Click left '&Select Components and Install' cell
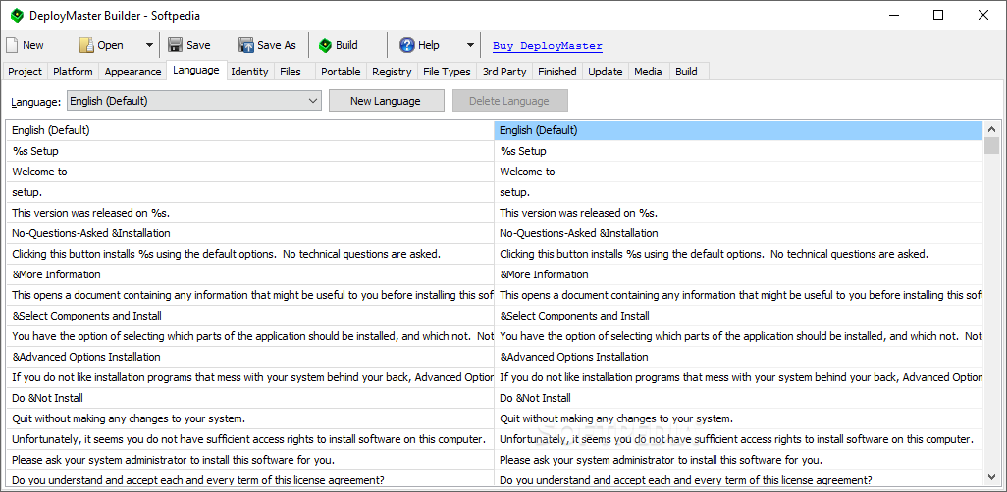 click(250, 316)
